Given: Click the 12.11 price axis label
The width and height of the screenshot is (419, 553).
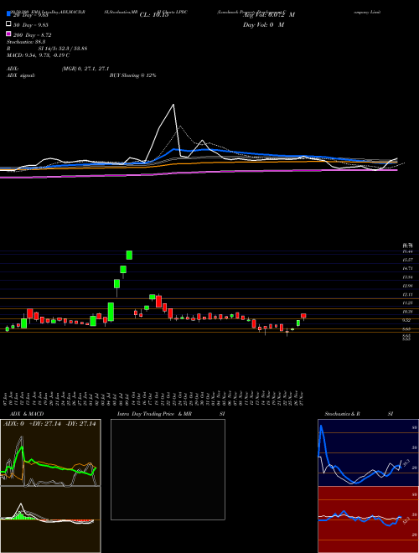Looking at the screenshot, I should pos(407,294).
